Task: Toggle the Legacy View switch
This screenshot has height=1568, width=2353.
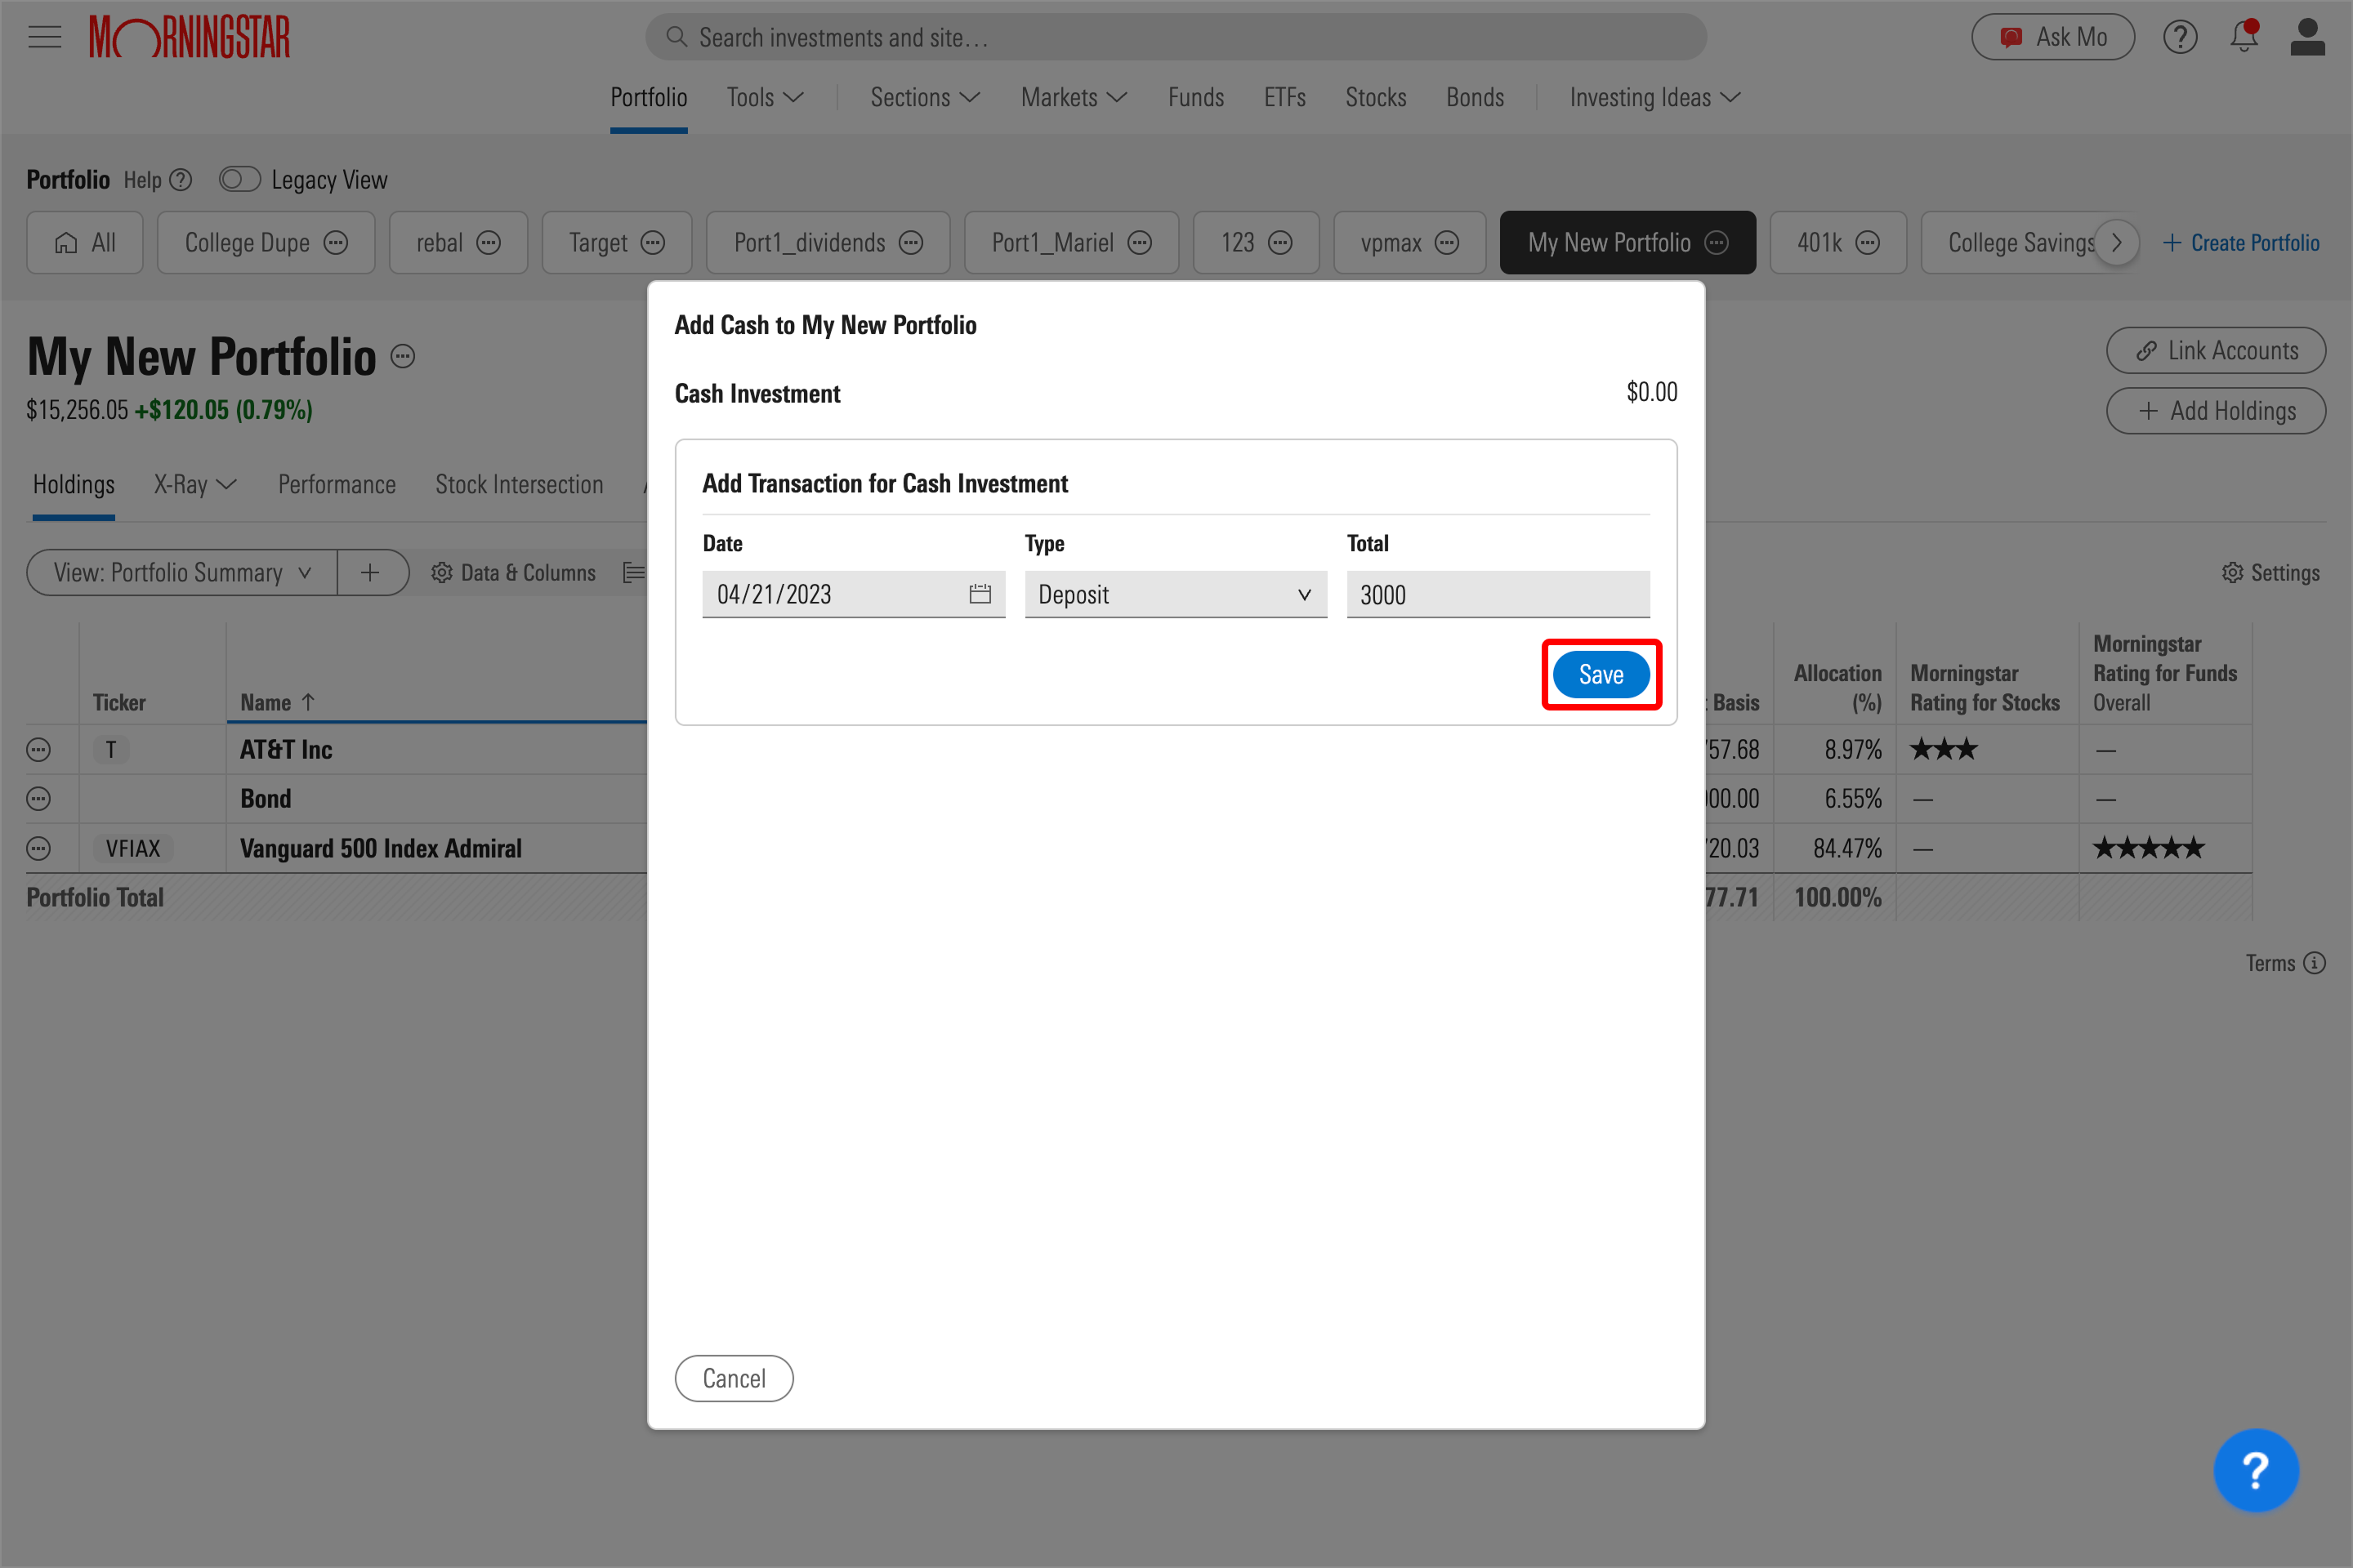Action: 240,180
